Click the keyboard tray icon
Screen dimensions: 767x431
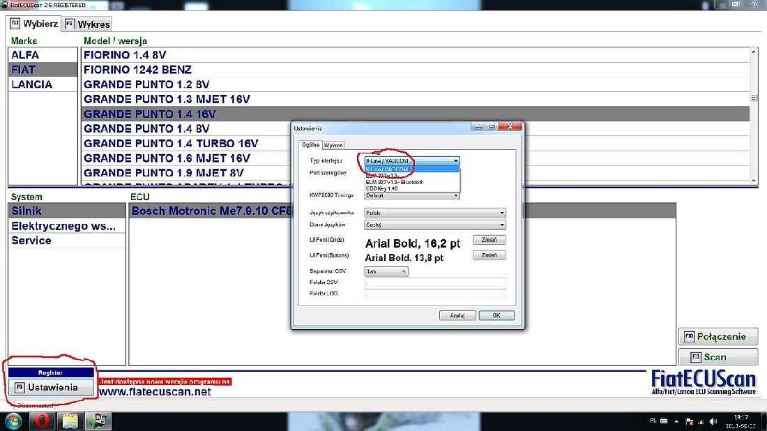664,421
